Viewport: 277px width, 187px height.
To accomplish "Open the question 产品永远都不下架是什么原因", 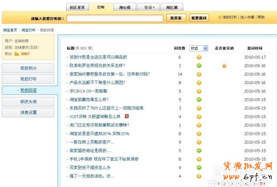I will (x=97, y=83).
